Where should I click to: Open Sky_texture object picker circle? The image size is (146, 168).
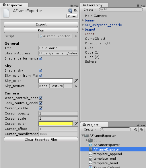(76, 86)
